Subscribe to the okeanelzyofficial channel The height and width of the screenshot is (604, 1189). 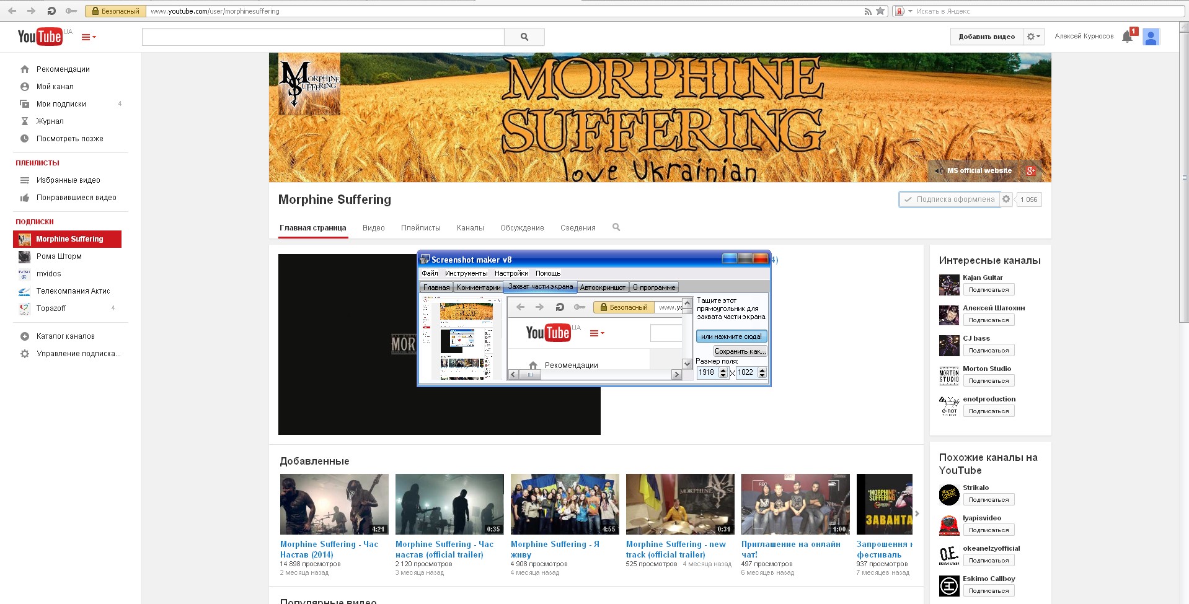click(989, 561)
